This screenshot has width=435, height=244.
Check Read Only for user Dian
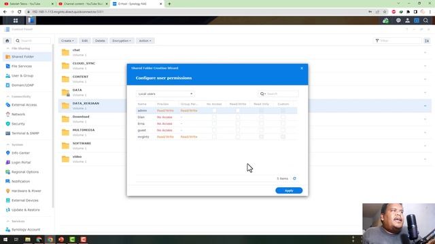[261, 117]
